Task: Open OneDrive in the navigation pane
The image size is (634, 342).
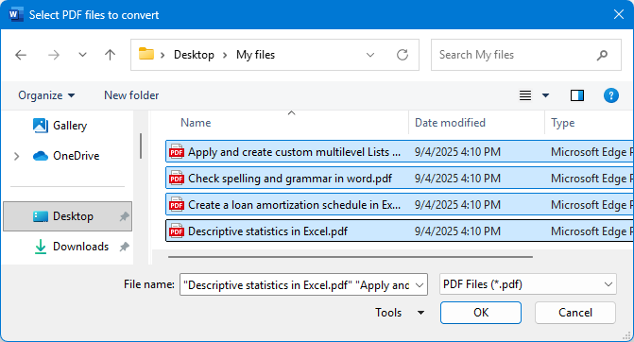Action: (76, 156)
